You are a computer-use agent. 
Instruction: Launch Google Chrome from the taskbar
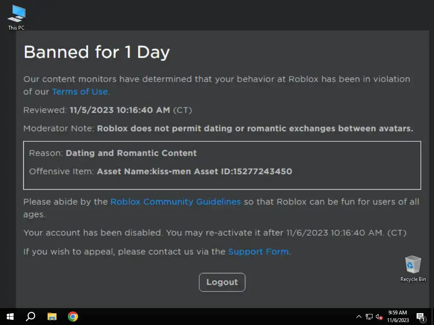pyautogui.click(x=73, y=317)
